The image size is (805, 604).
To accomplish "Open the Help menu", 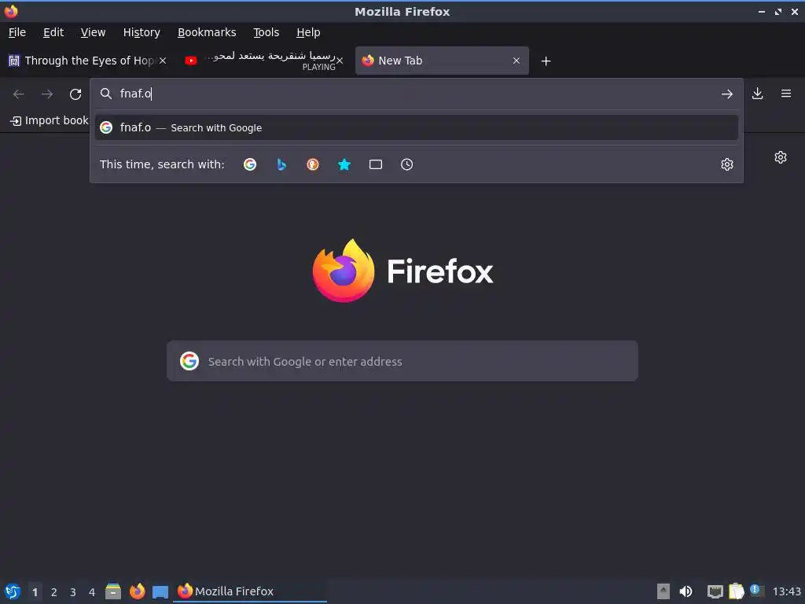I will point(308,32).
